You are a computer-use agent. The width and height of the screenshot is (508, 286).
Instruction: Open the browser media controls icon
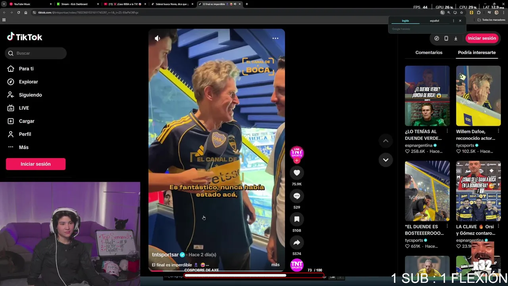tap(489, 12)
